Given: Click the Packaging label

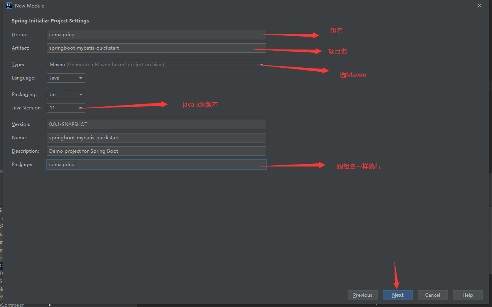Looking at the screenshot, I should point(24,94).
